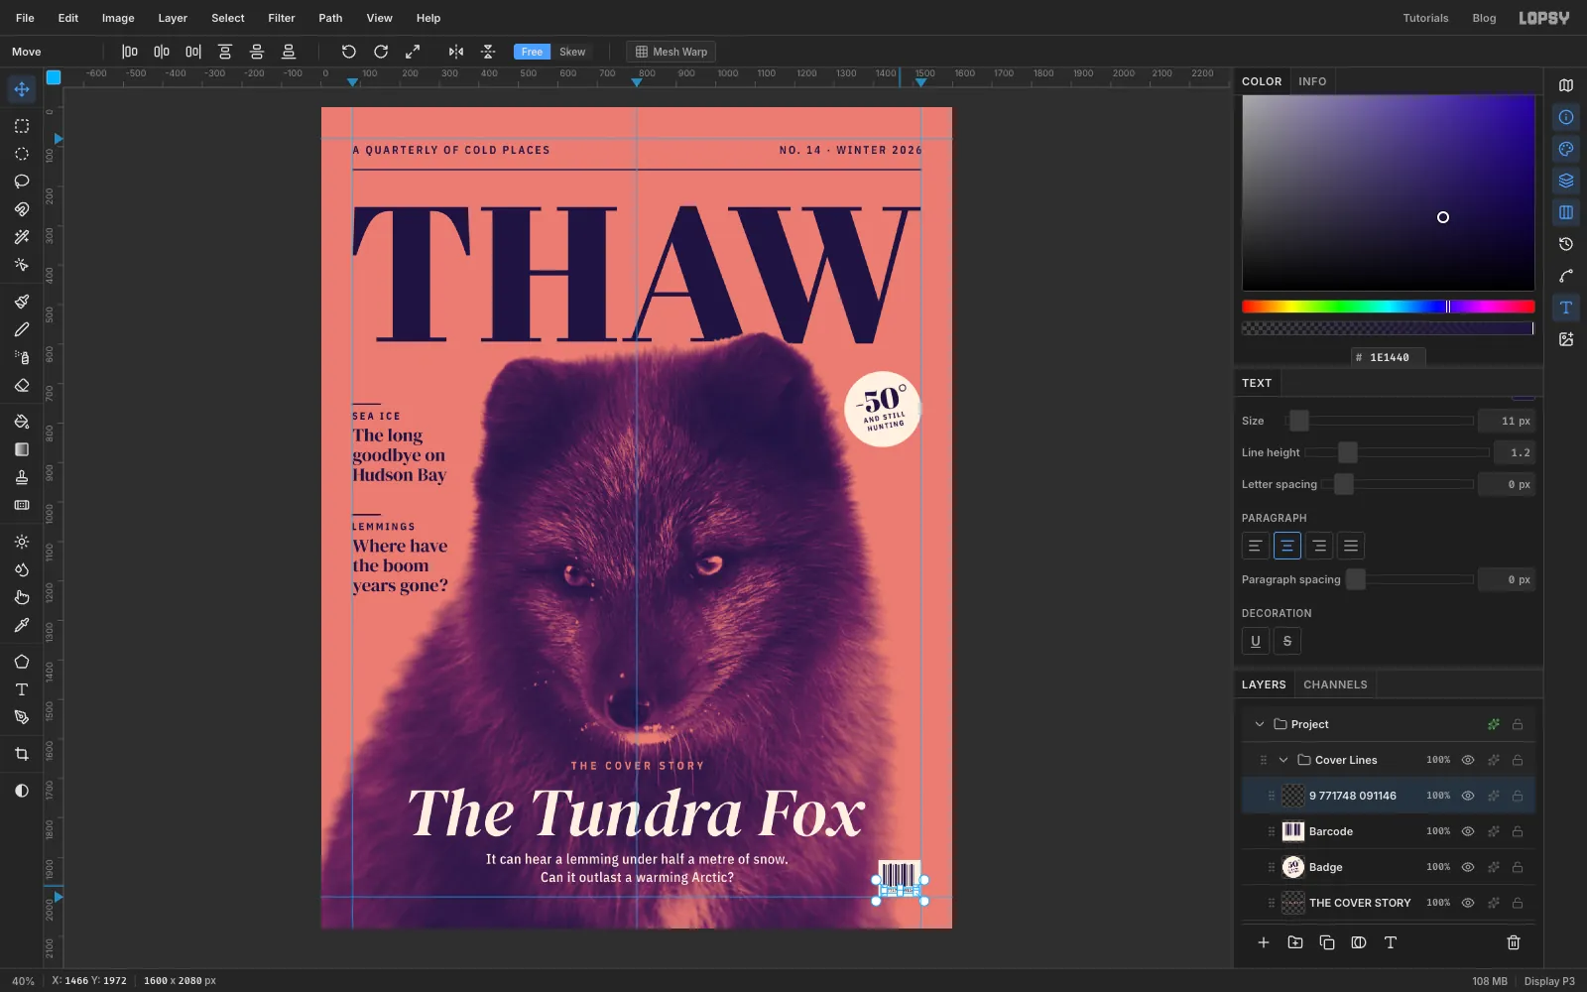Justify the paragraph text
1587x992 pixels.
click(x=1351, y=546)
